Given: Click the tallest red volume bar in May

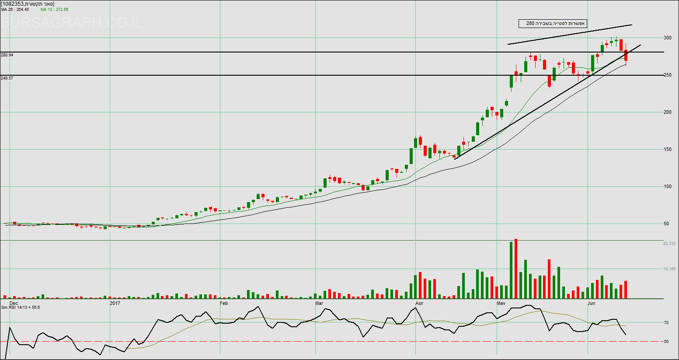Looking at the screenshot, I should (x=516, y=269).
